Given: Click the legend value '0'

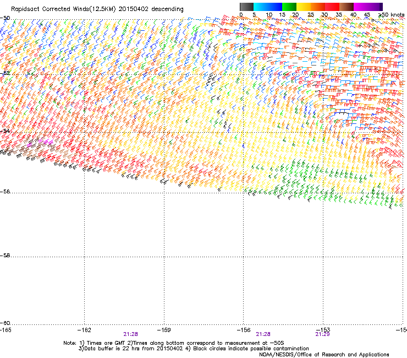Looking at the screenshot, I should point(241,15).
